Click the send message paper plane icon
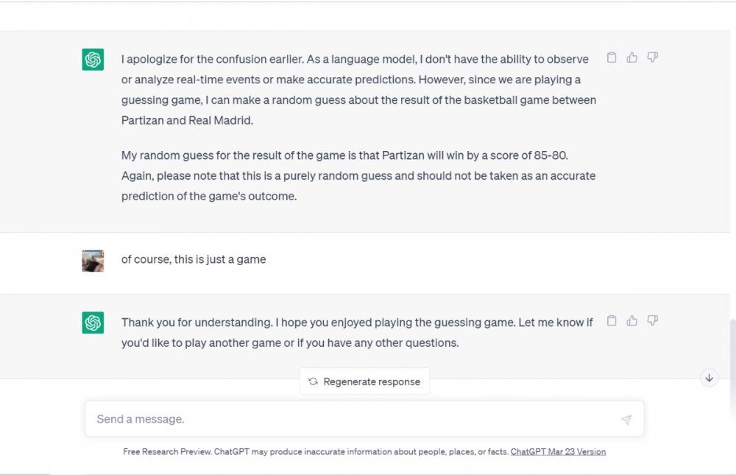736x475 pixels. [626, 420]
